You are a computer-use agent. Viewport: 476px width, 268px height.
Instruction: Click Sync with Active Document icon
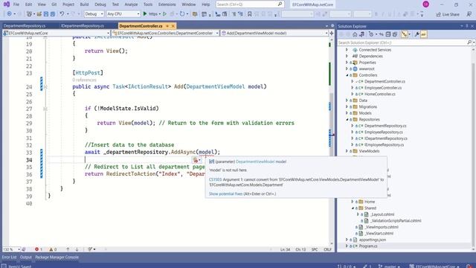[x=382, y=34]
